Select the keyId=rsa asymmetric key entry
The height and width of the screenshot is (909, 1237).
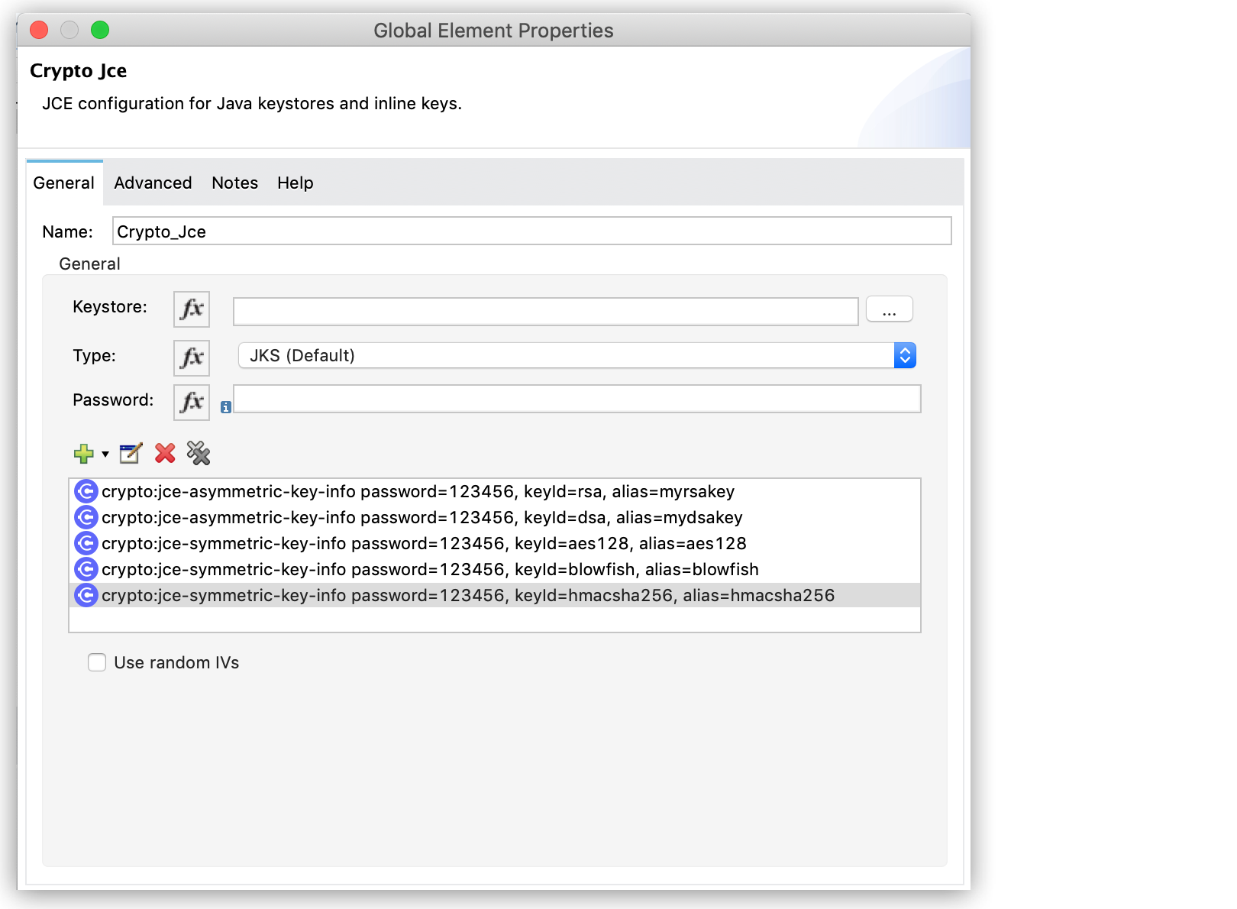(418, 492)
